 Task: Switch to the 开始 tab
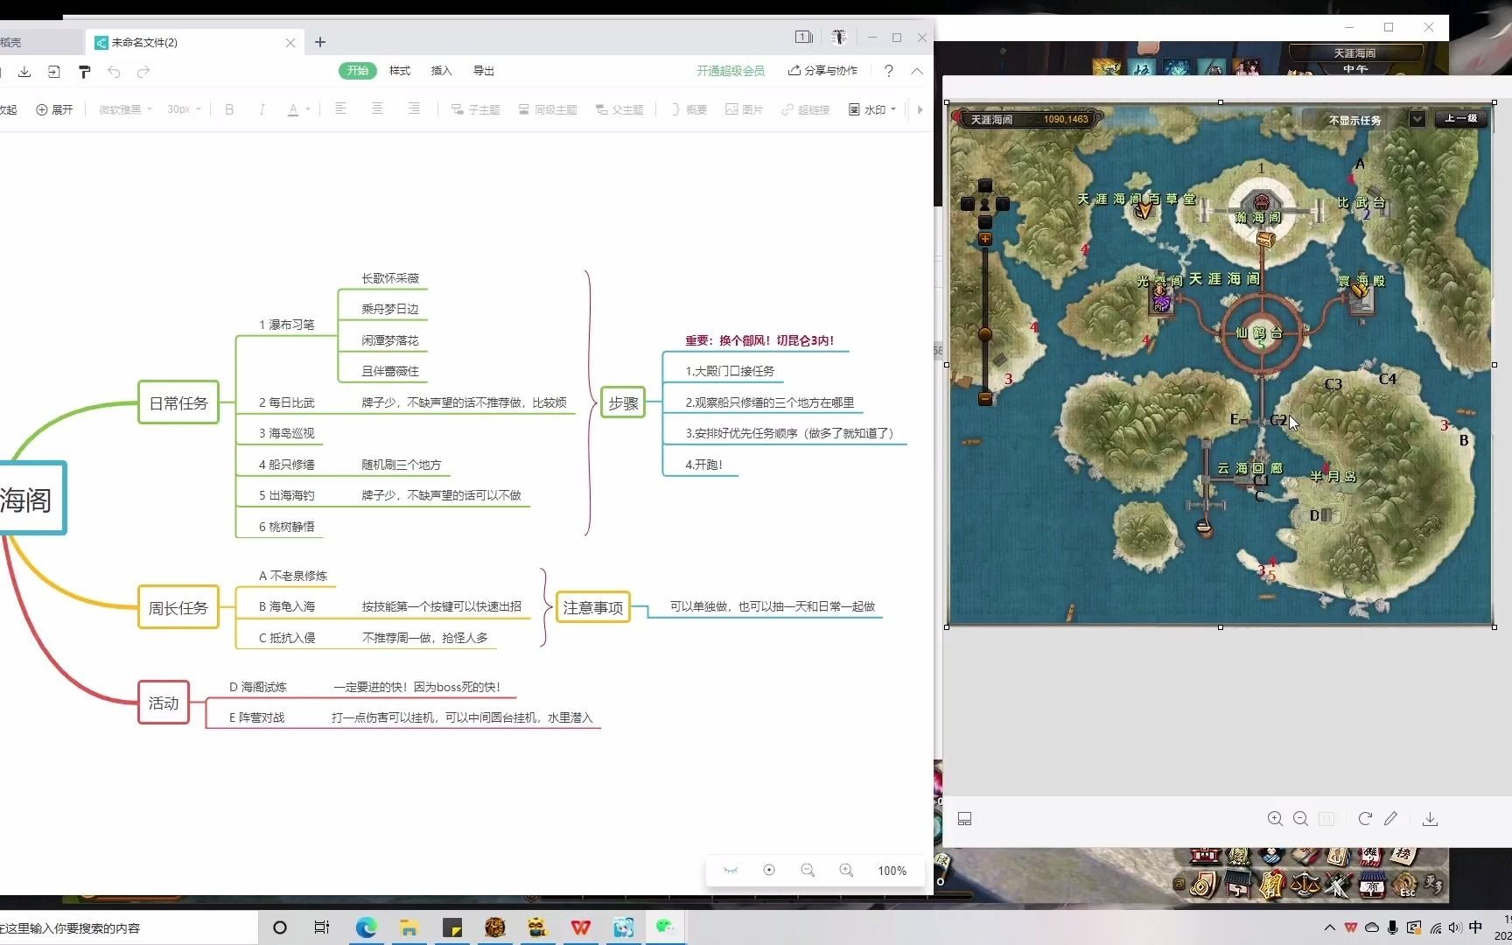pos(357,71)
